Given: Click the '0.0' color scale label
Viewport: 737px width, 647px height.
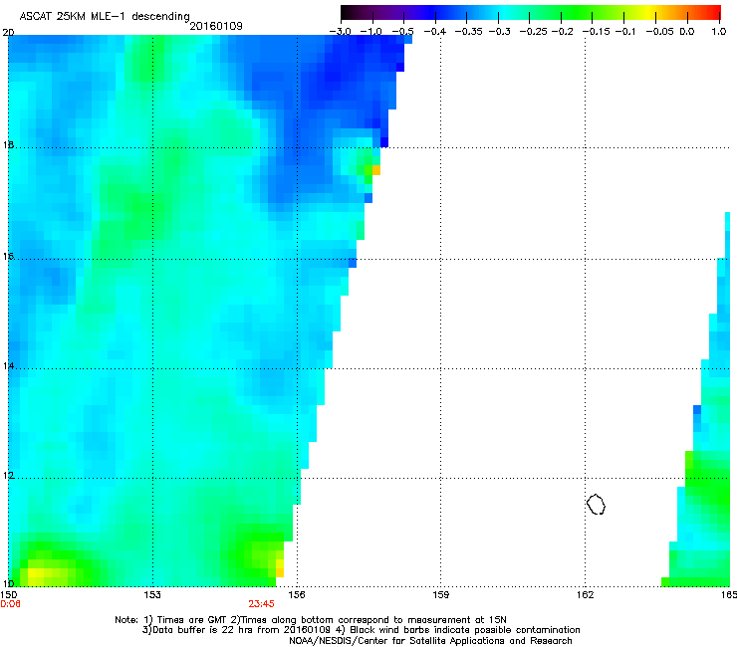Looking at the screenshot, I should pyautogui.click(x=687, y=32).
